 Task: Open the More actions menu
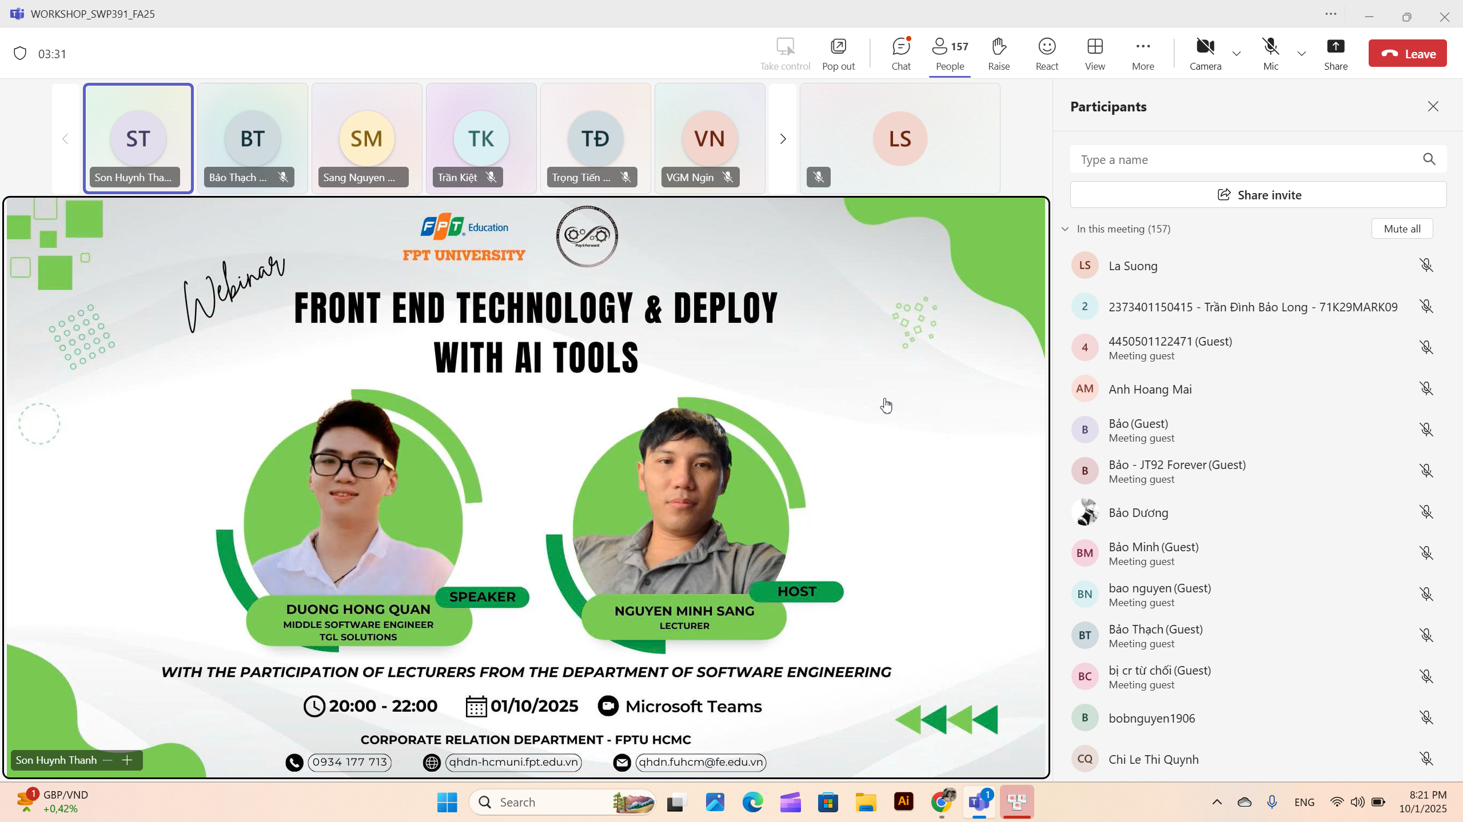(x=1143, y=53)
